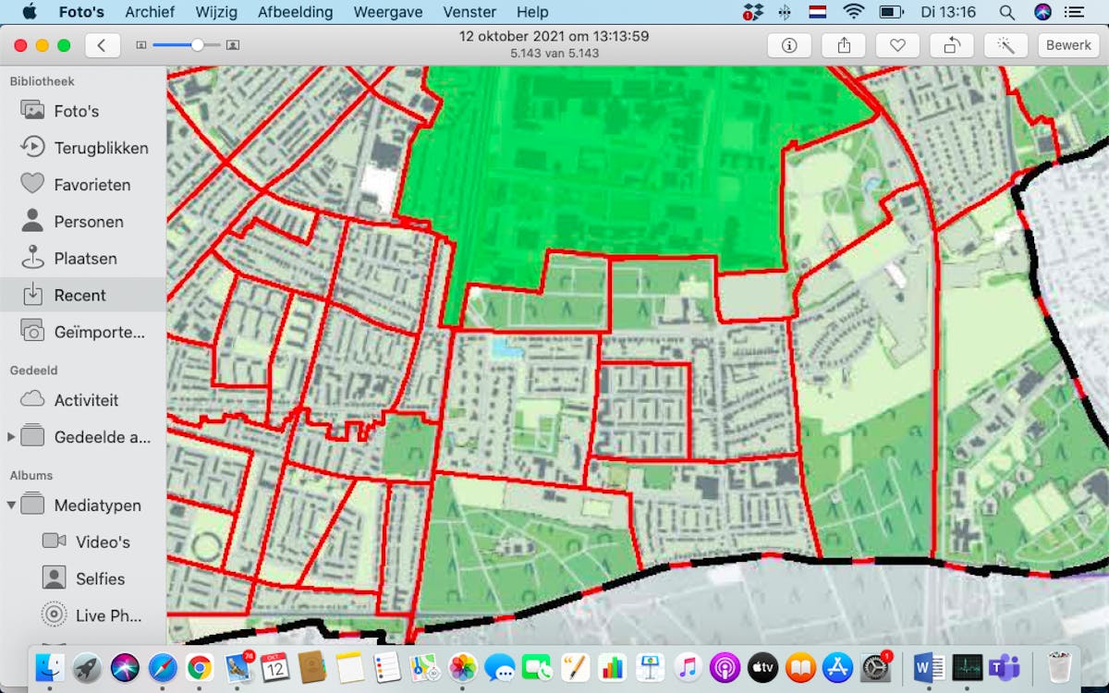Expand the Gedeelde albums disclosure triangle
Image resolution: width=1109 pixels, height=693 pixels.
11,437
